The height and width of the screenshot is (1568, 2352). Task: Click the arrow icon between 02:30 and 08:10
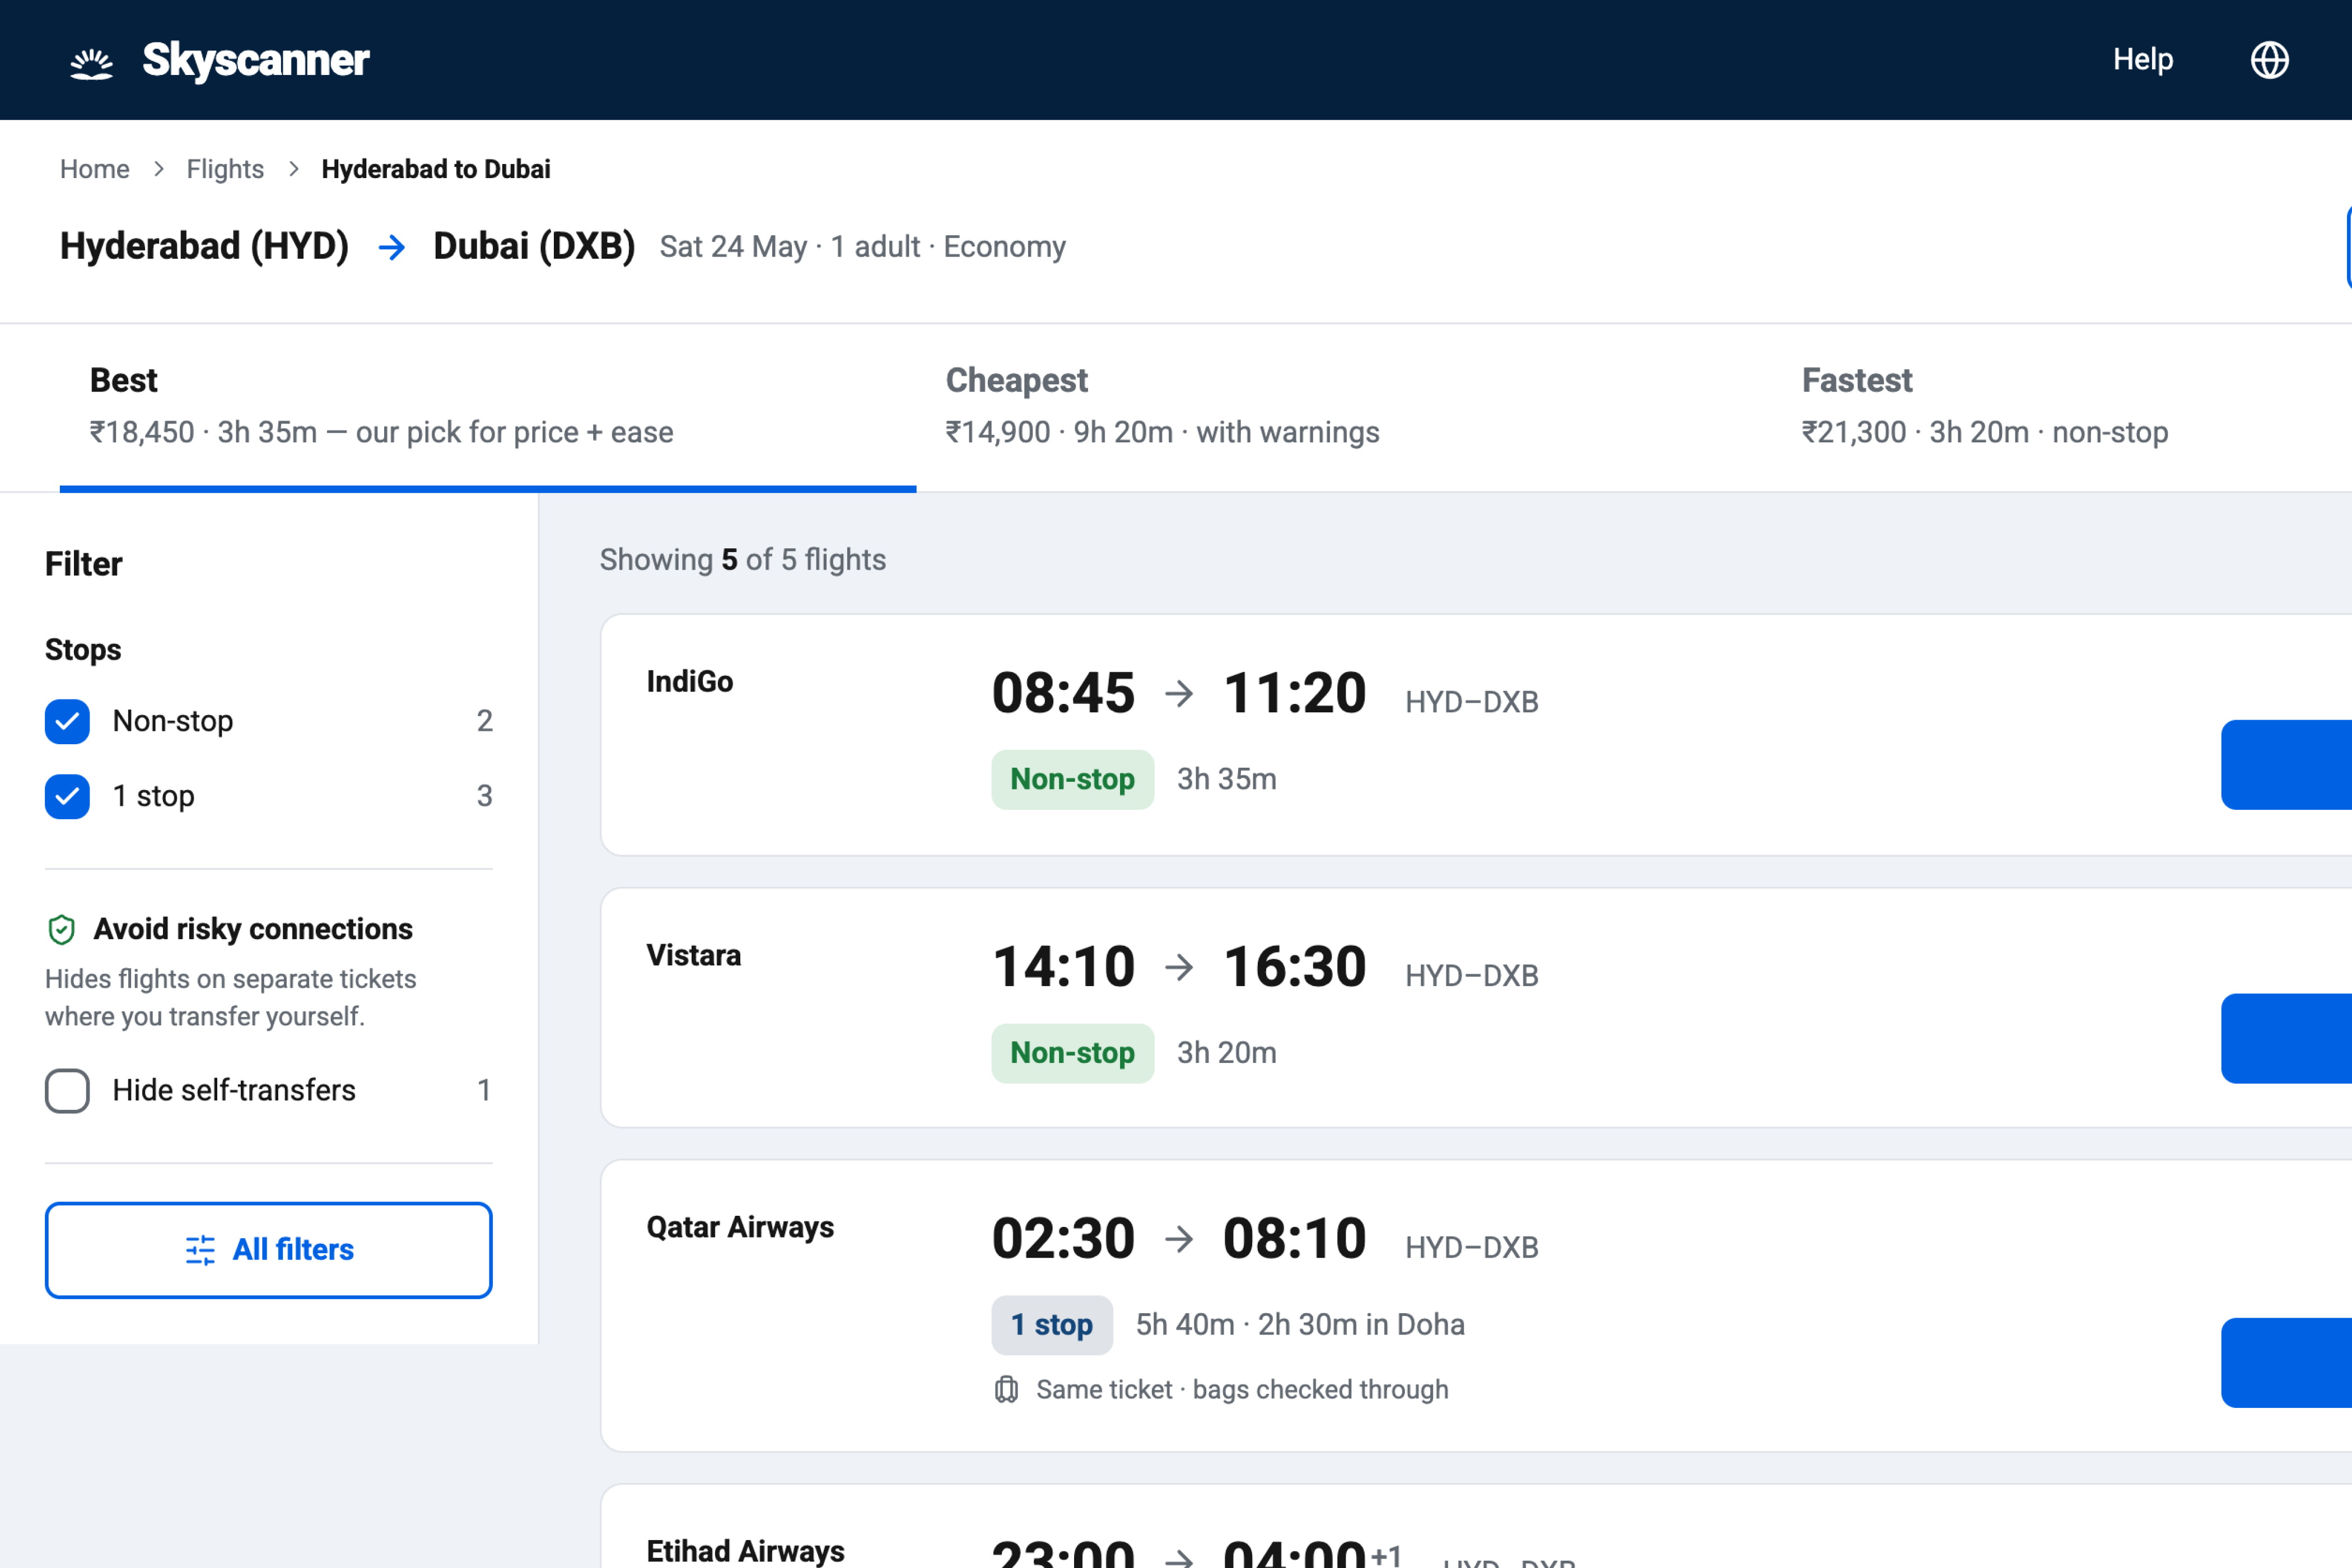pyautogui.click(x=1179, y=1239)
